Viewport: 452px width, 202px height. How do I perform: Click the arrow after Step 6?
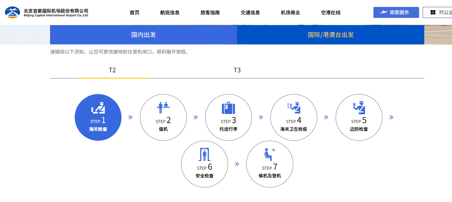pos(237,164)
